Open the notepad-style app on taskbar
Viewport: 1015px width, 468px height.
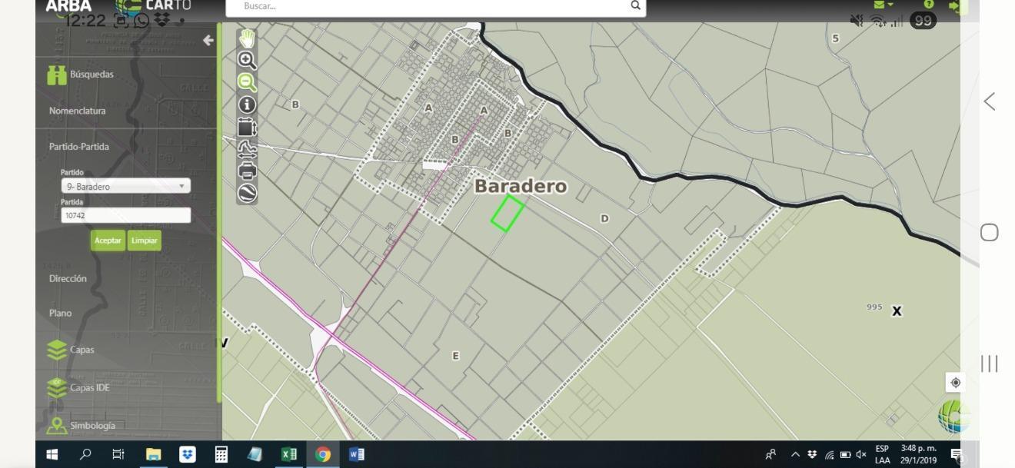(255, 454)
